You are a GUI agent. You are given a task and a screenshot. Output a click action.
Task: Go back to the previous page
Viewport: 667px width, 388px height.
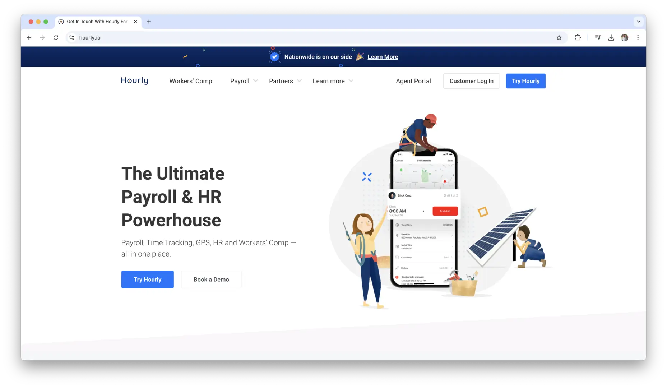click(29, 38)
